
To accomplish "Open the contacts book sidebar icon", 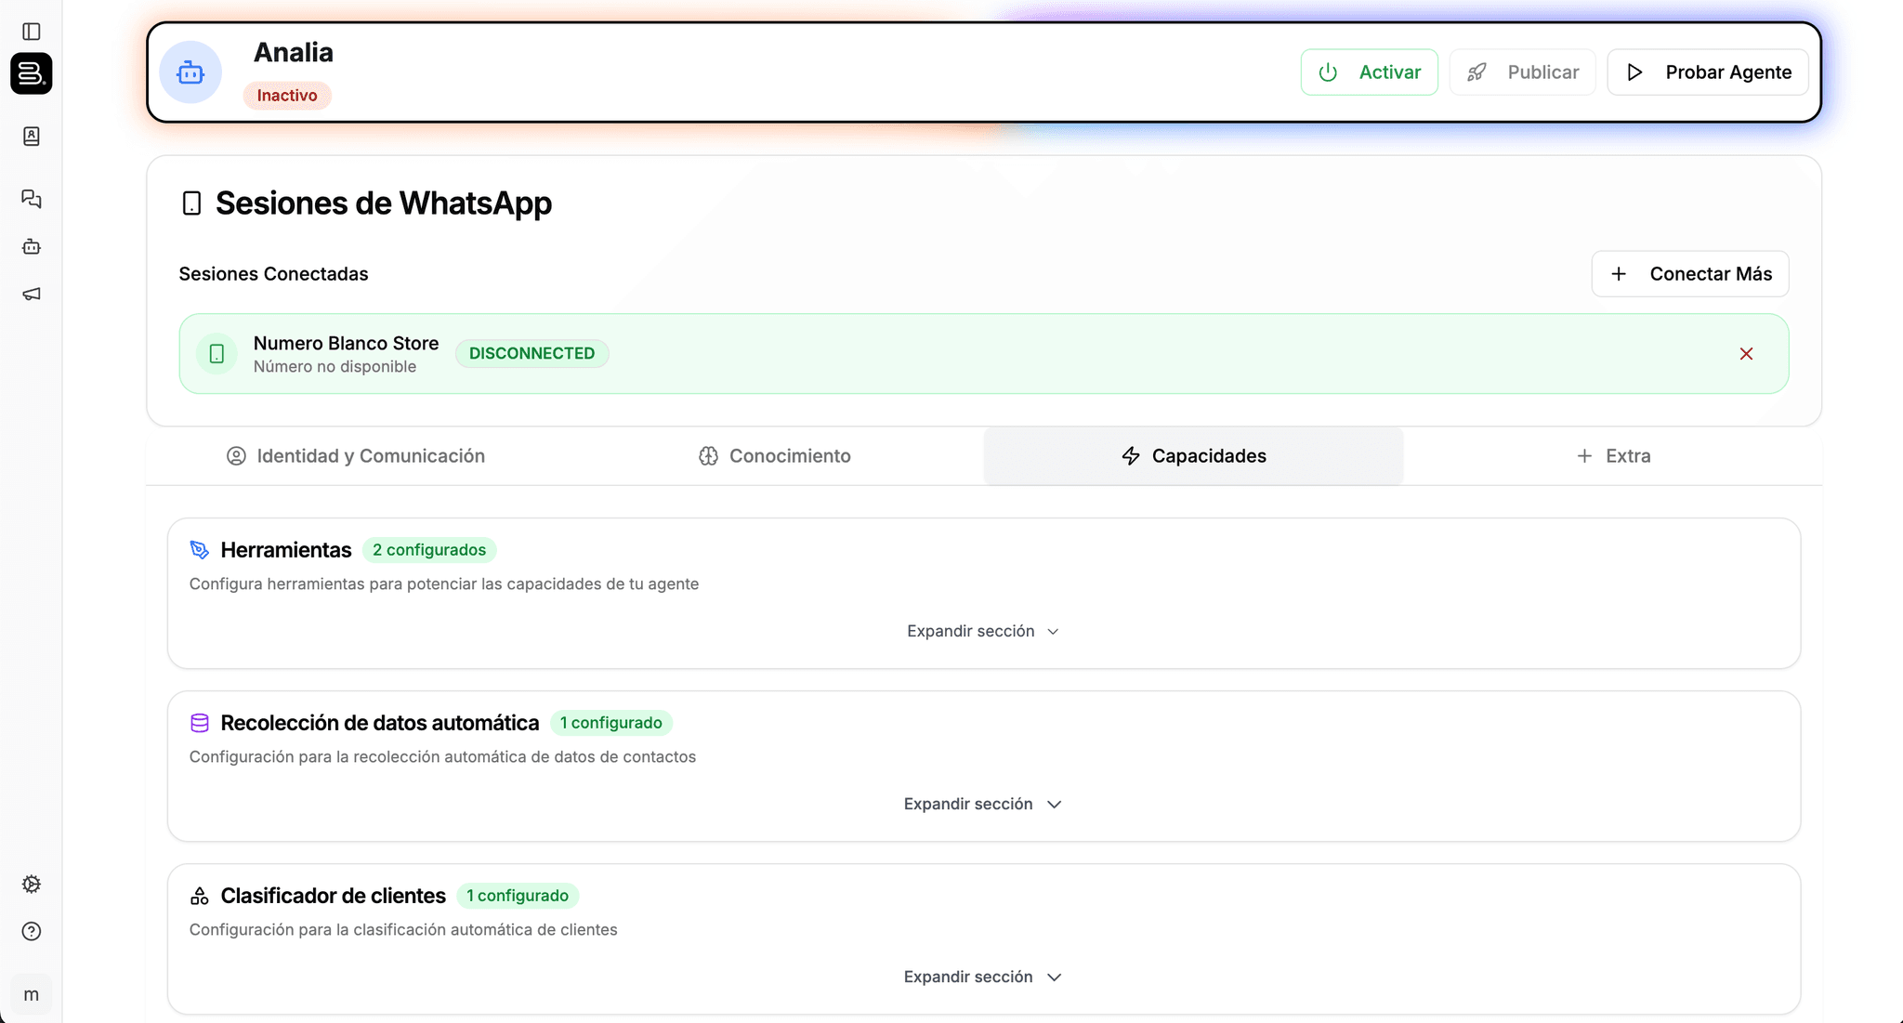I will [x=32, y=137].
